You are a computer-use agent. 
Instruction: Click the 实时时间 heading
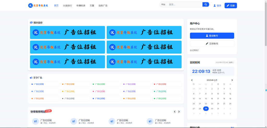(x=195, y=62)
